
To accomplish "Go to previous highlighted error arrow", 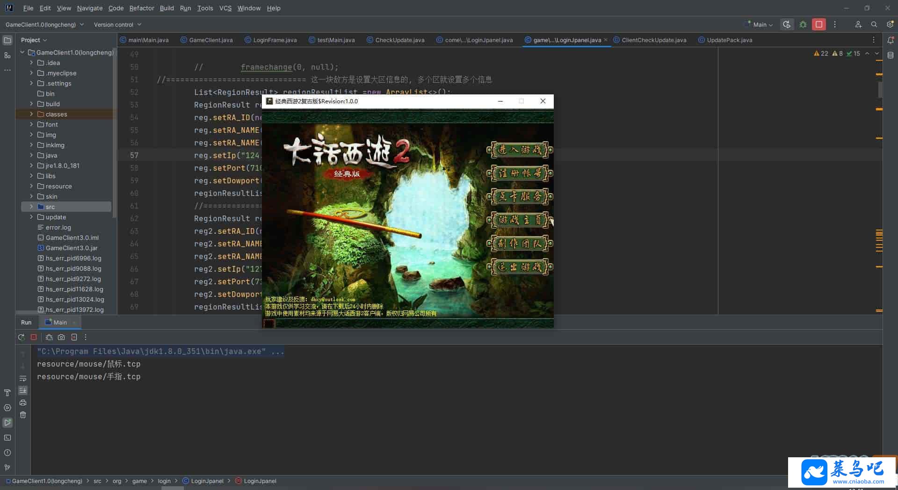I will [867, 53].
